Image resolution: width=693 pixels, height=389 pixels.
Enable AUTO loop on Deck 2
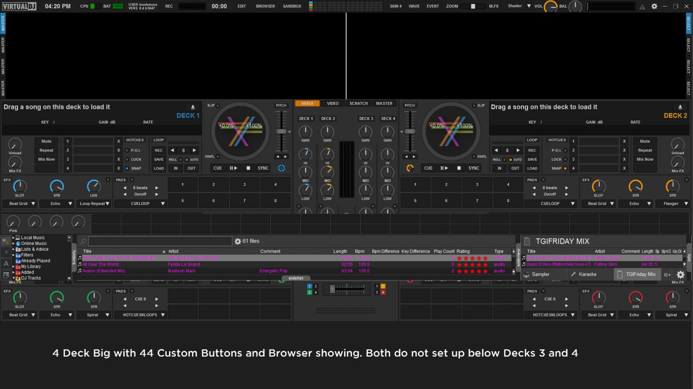pos(510,159)
